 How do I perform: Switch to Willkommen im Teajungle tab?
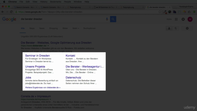point(106,7)
